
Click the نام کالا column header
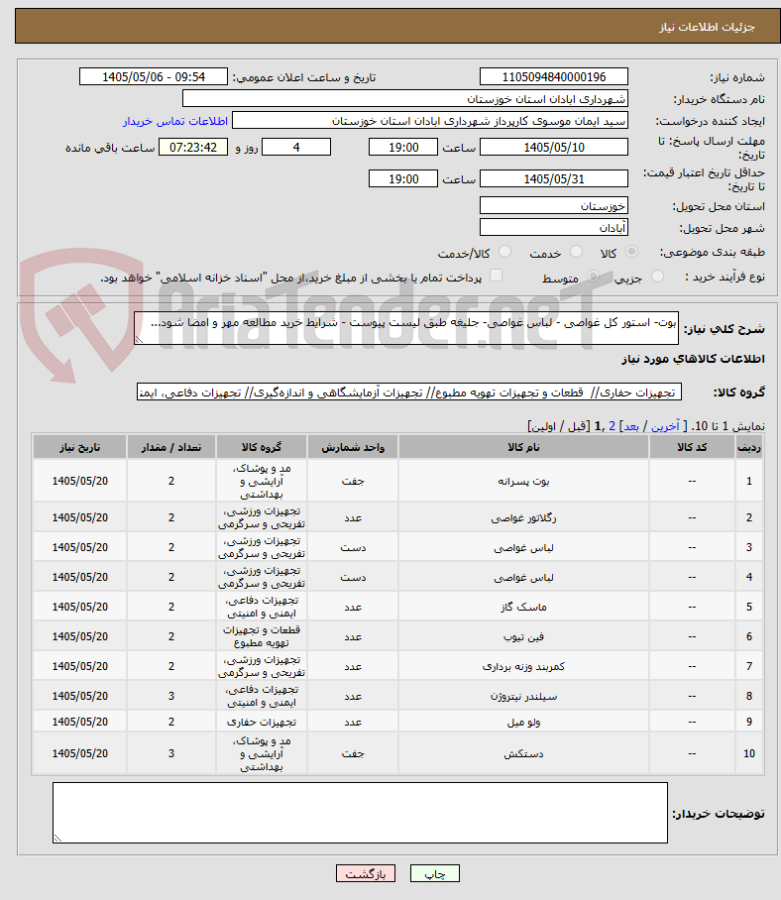pyautogui.click(x=523, y=447)
